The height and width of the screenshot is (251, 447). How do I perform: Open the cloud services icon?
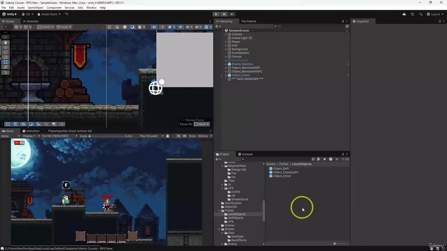[404, 14]
